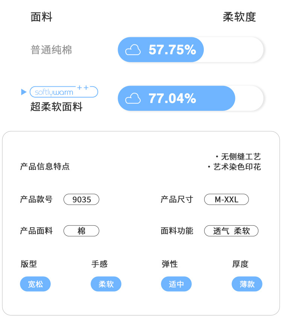
Task: Click the 薄款 thickness tag
Action: pyautogui.click(x=247, y=284)
